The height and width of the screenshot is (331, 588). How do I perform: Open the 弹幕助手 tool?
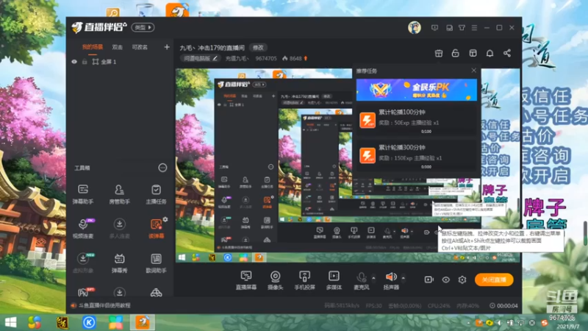click(x=83, y=194)
